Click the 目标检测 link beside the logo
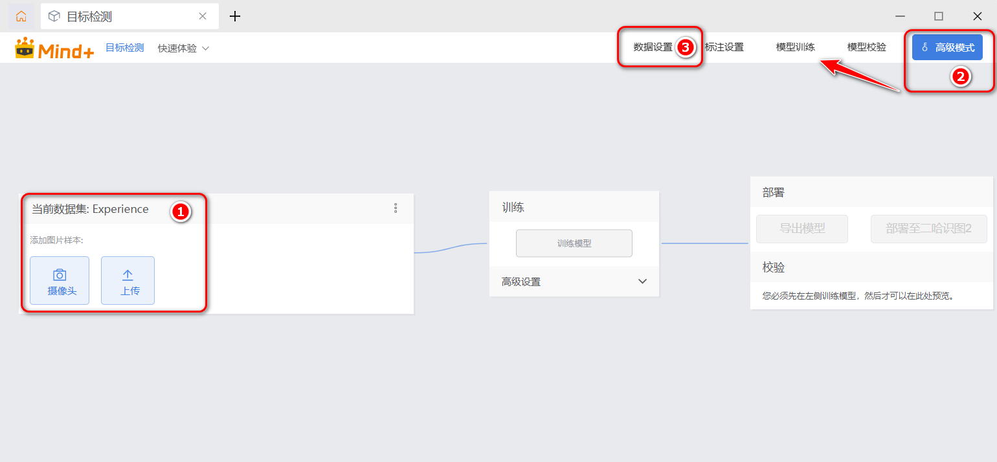Viewport: 997px width, 462px height. click(124, 48)
